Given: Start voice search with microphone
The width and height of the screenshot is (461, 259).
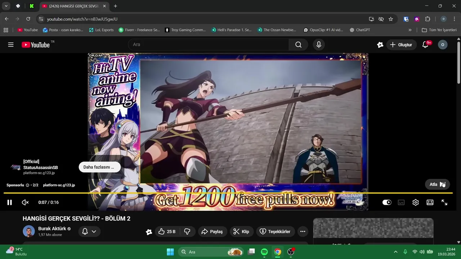Looking at the screenshot, I should (x=318, y=45).
